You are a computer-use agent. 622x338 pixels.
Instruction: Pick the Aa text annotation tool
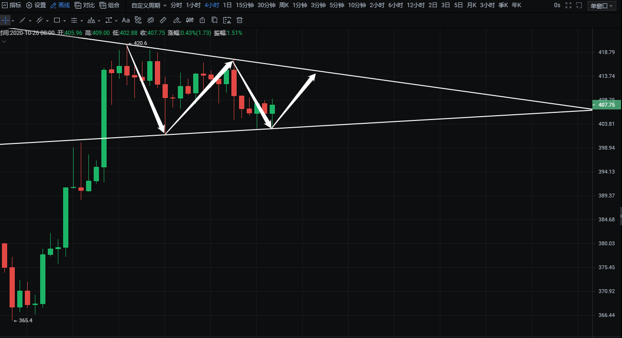(126, 21)
